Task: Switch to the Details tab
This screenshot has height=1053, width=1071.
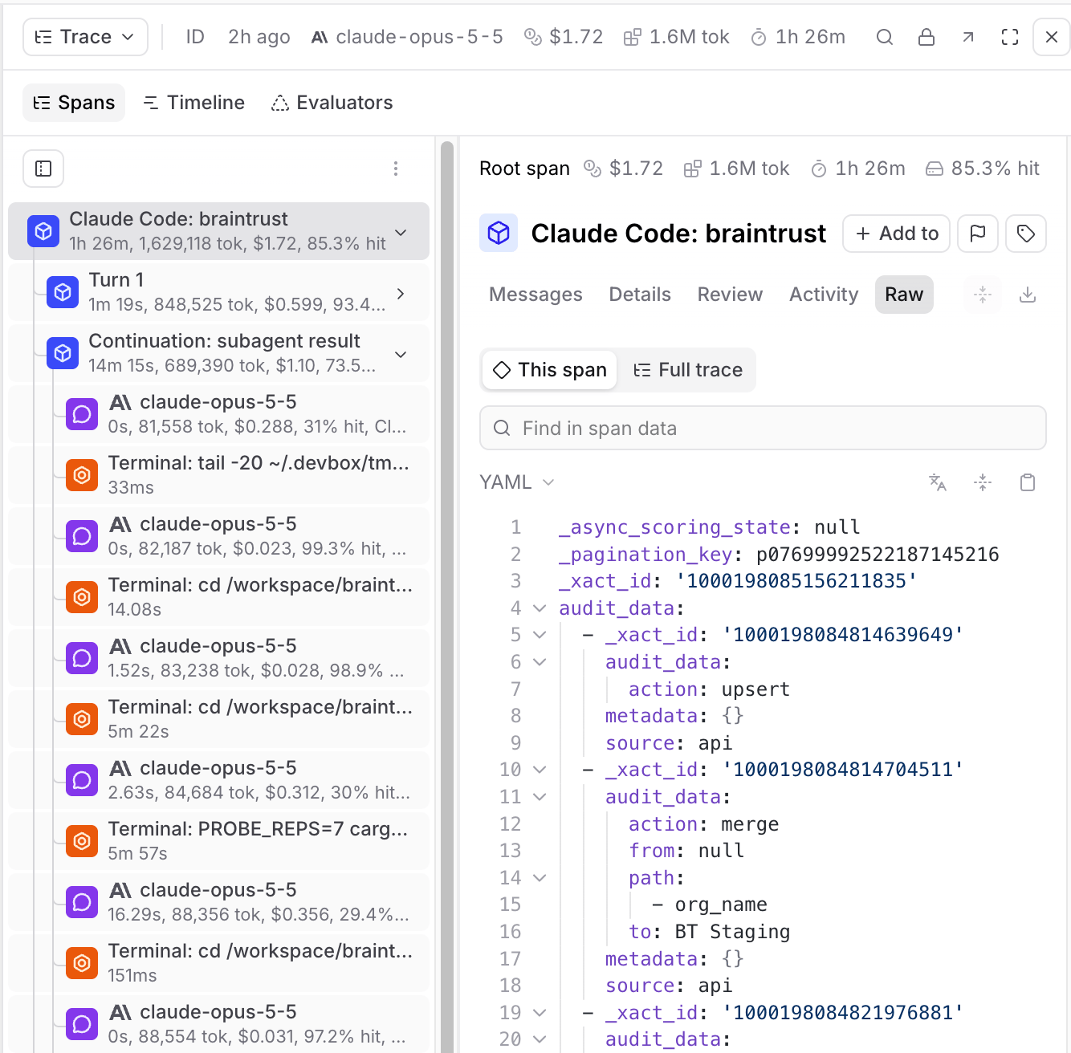Action: click(x=640, y=295)
